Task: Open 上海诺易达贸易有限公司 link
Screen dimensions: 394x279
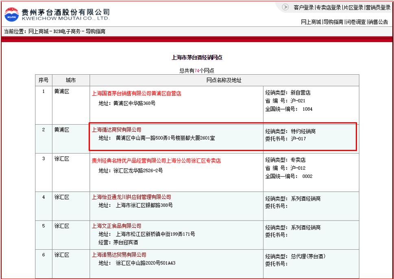Action: pos(119,255)
